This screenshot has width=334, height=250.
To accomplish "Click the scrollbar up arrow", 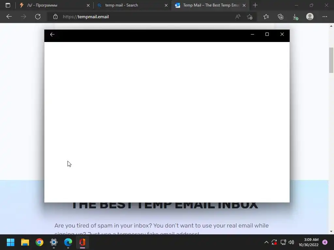I will tap(331, 26).
